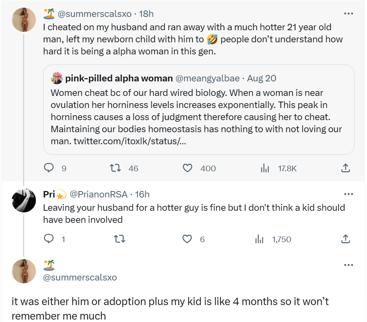This screenshot has width=367, height=322.
Task: Share summerscalsxo's tweet via upload icon
Action: 346,168
